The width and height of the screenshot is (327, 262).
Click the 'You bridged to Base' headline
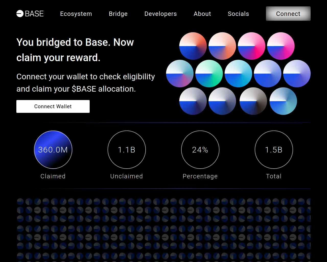click(75, 50)
